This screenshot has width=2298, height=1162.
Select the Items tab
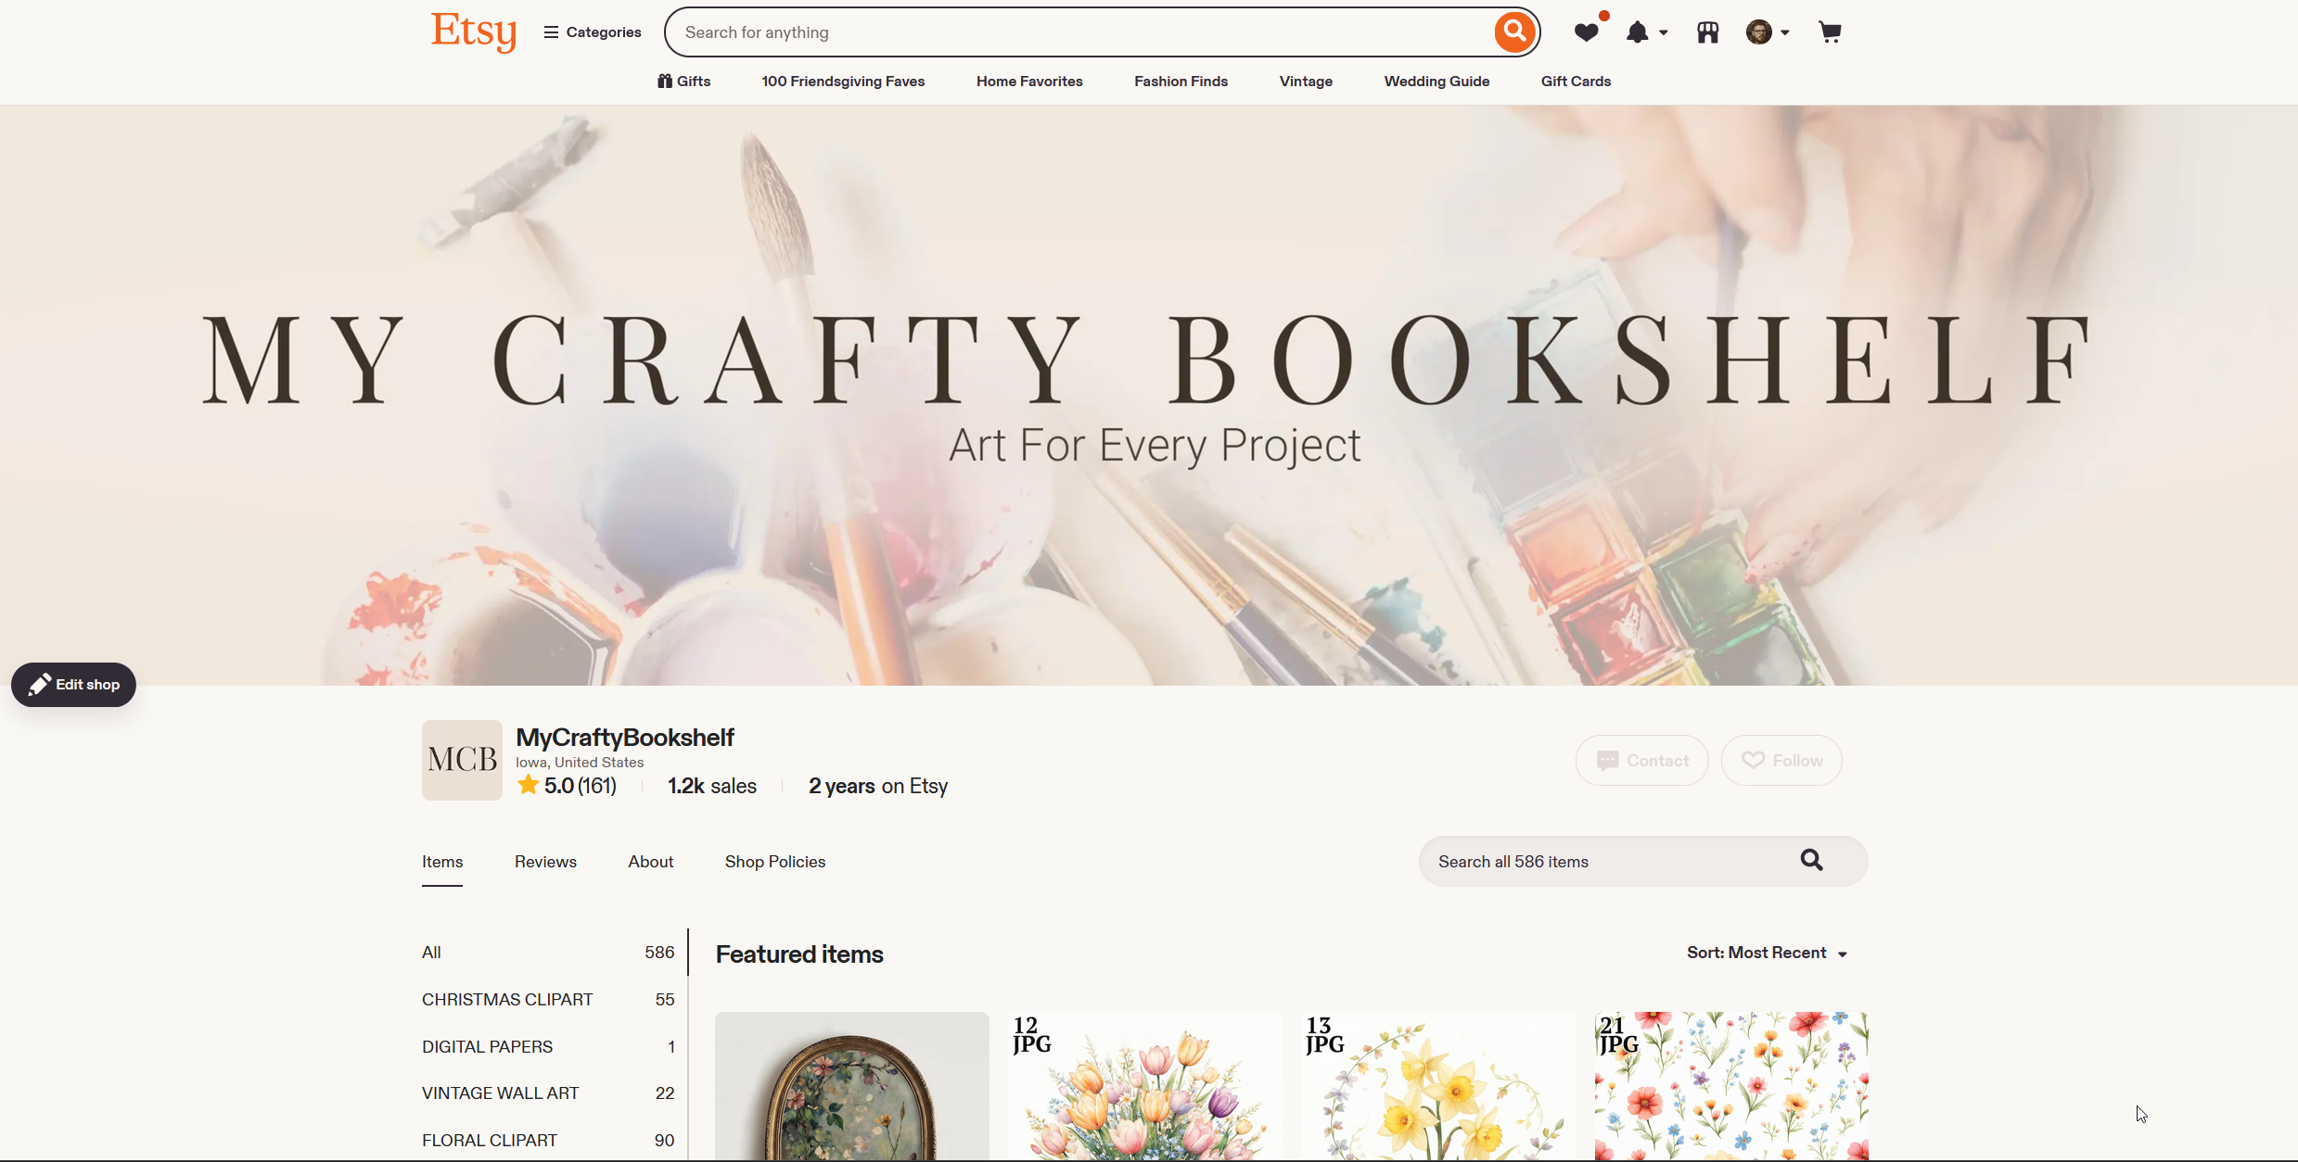point(442,862)
